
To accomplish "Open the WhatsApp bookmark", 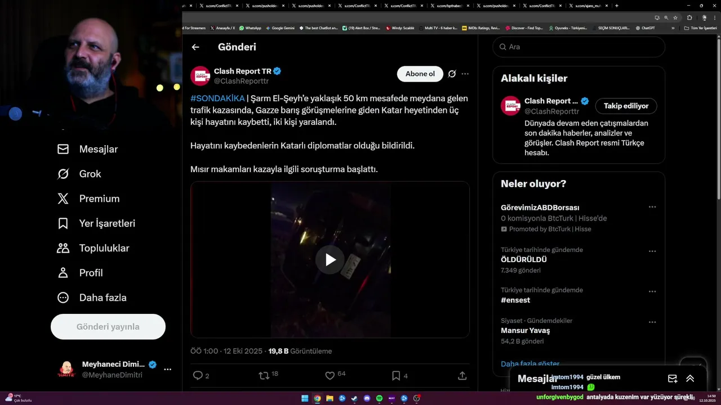I will click(250, 28).
